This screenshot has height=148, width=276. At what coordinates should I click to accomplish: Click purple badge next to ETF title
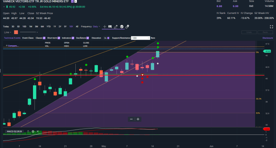coord(72,1)
